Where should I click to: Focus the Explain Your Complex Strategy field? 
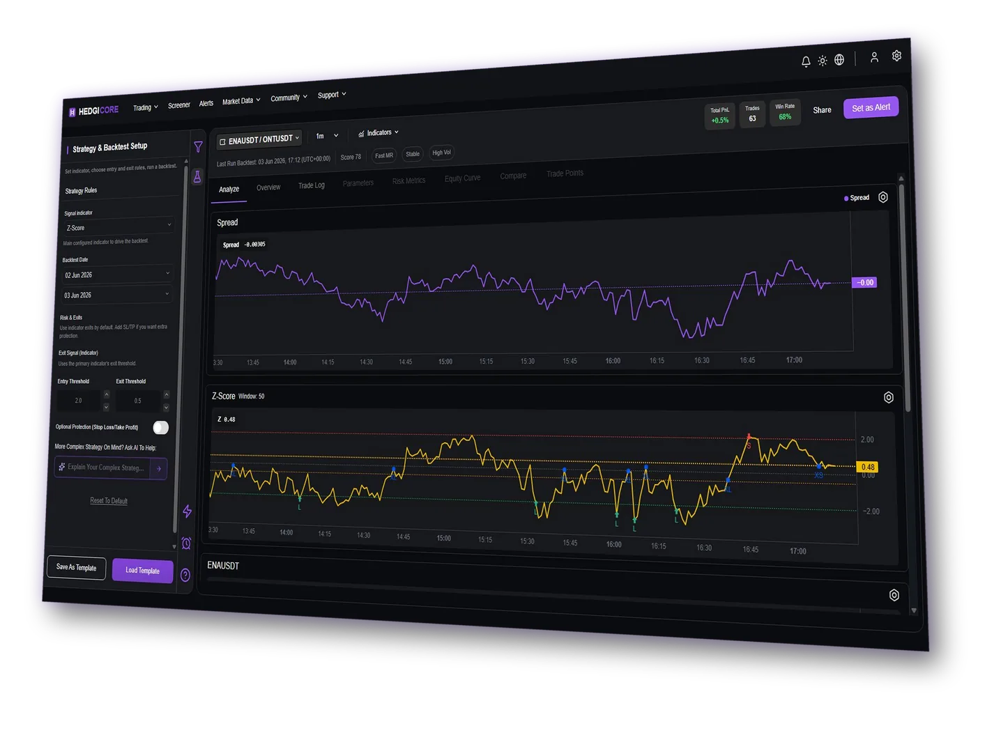[102, 467]
